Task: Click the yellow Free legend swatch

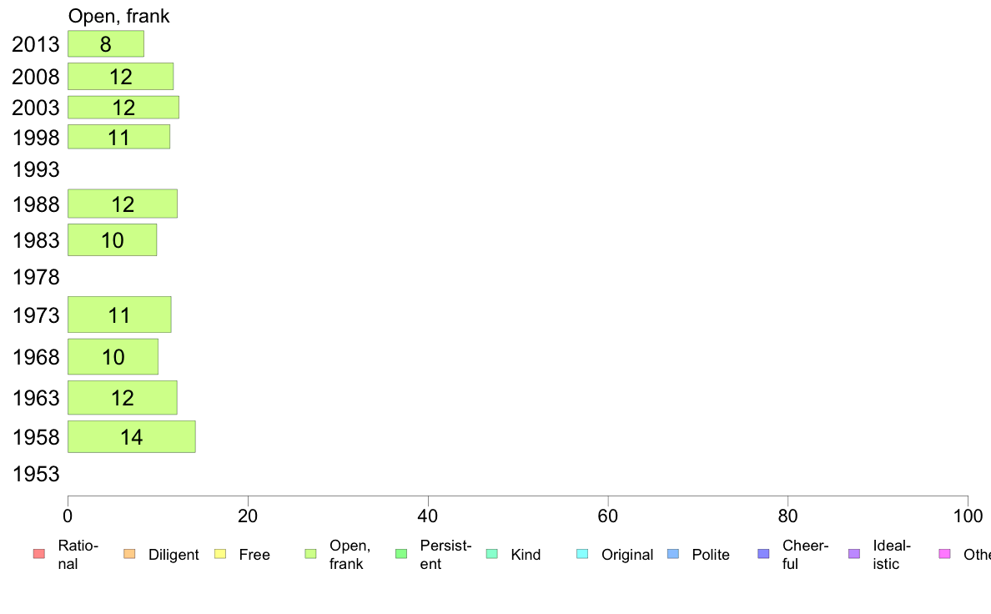Action: click(x=220, y=554)
